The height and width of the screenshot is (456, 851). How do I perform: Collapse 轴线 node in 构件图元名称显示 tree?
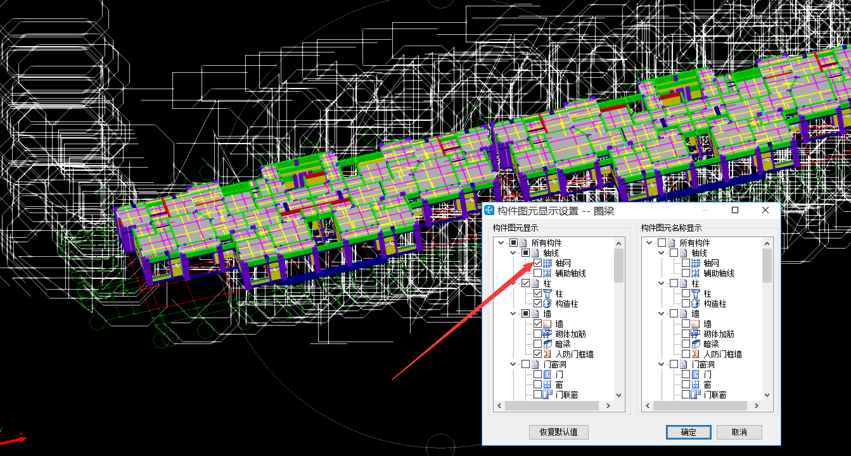pyautogui.click(x=661, y=253)
